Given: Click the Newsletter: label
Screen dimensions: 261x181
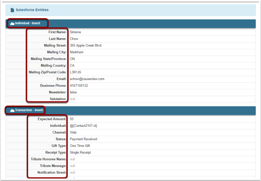Looking at the screenshot, I should pos(57,92).
